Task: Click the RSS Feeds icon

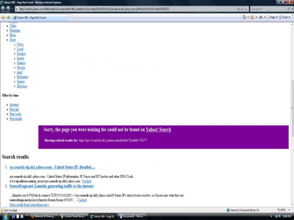Action: pos(252,17)
